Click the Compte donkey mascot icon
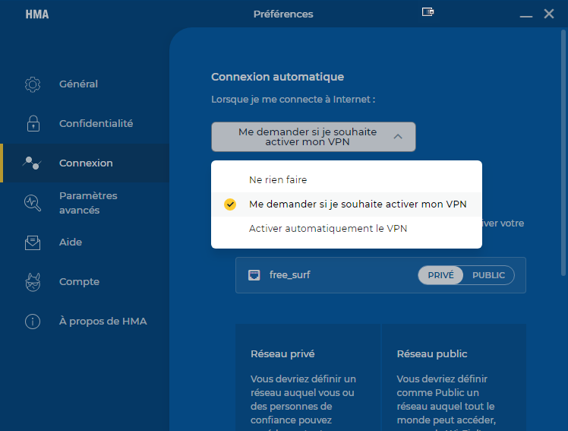The height and width of the screenshot is (431, 568). [x=33, y=282]
